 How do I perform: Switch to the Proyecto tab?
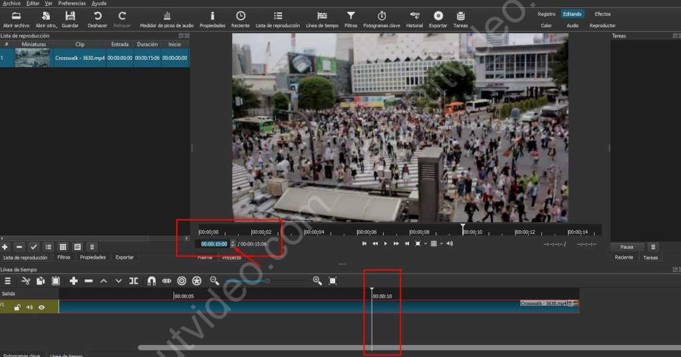[231, 257]
